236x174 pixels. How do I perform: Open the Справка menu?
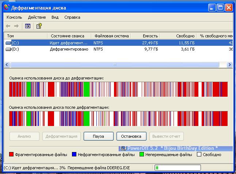point(72,17)
